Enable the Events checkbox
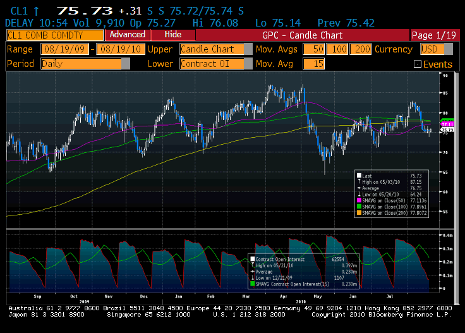This screenshot has height=333, width=465. tap(417, 64)
